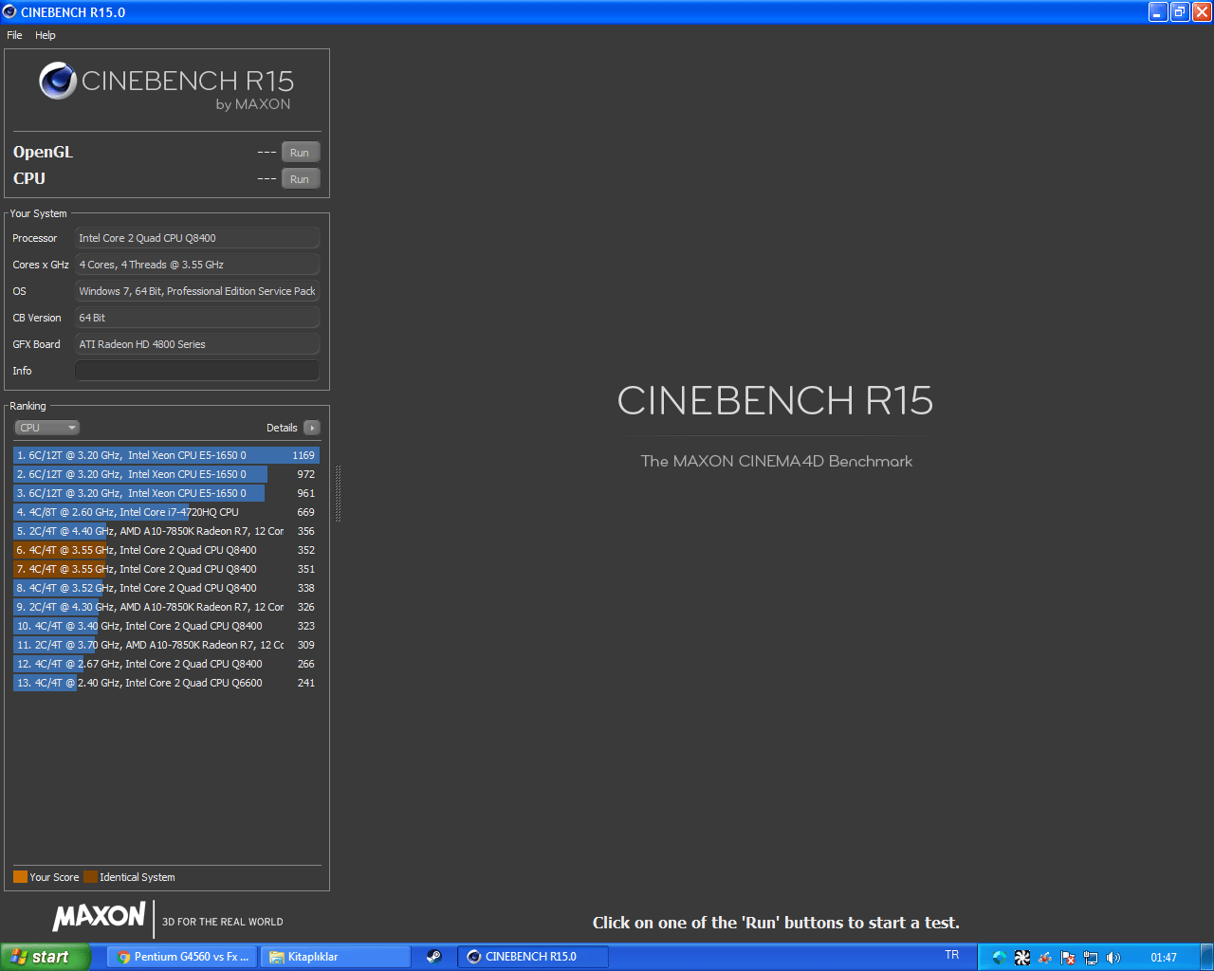Run the OpenGL benchmark test
1214x971 pixels.
click(300, 153)
